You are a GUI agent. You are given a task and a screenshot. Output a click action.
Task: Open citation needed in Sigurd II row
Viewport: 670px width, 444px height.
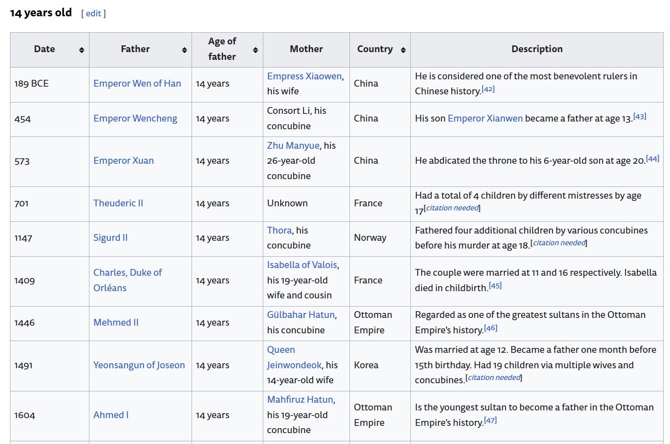pos(559,243)
